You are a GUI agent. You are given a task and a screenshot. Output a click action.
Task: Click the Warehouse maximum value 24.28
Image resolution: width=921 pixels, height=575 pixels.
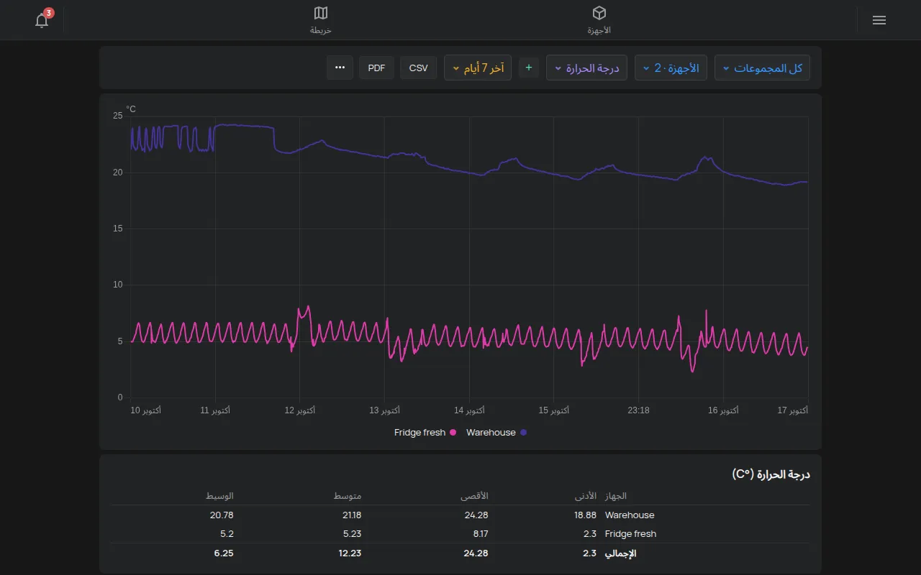tap(475, 515)
